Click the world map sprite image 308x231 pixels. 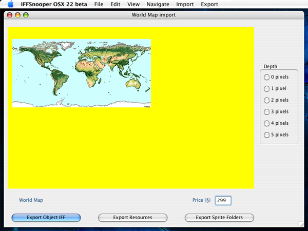82,73
